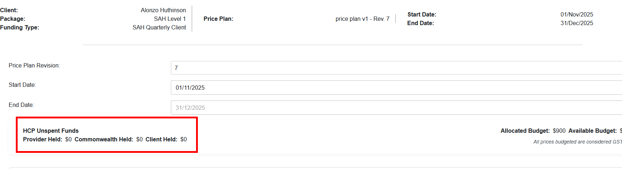This screenshot has width=622, height=169.
Task: Click the Price Plan Revision label
Action: click(x=34, y=65)
